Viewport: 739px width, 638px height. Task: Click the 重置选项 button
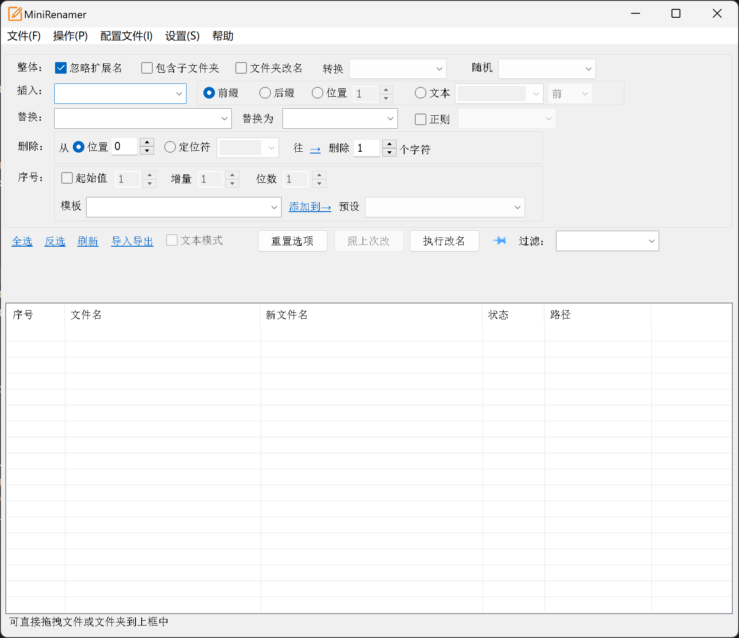(x=292, y=241)
